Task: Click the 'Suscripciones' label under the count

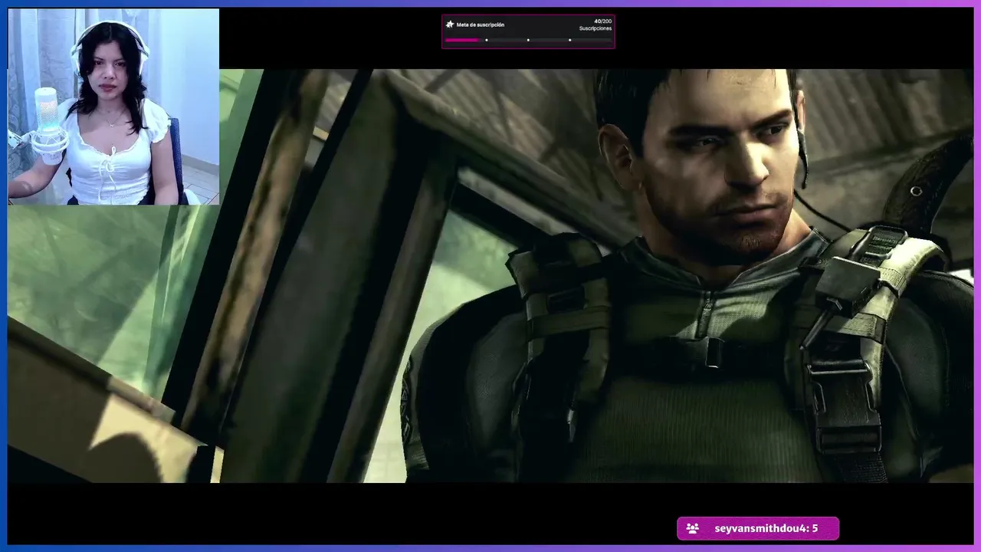Action: pyautogui.click(x=595, y=28)
